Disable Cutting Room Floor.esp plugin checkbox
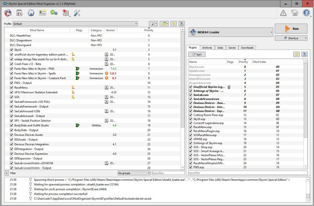Viewport: 314px width, 206px height. point(190,115)
